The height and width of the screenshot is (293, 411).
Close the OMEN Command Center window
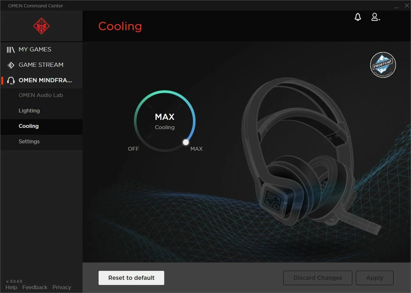[407, 5]
